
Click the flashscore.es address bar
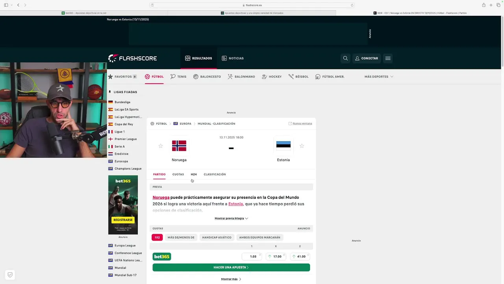(252, 5)
